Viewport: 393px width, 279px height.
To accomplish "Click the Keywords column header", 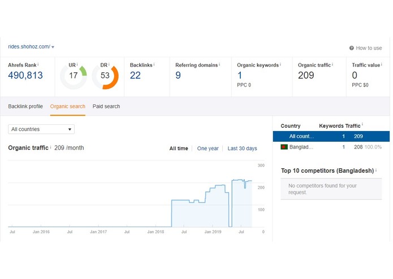I will (331, 126).
